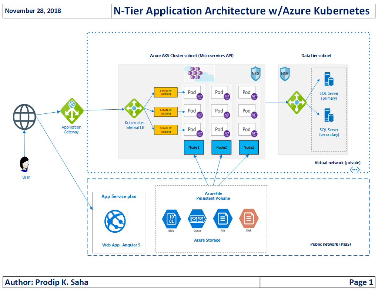The width and height of the screenshot is (378, 292).
Task: Click the Node1 box
Action: tap(194, 147)
